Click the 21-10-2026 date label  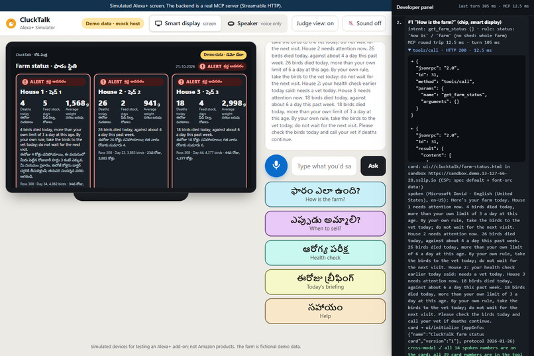click(x=185, y=66)
